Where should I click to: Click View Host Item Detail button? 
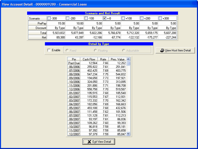[175, 50]
